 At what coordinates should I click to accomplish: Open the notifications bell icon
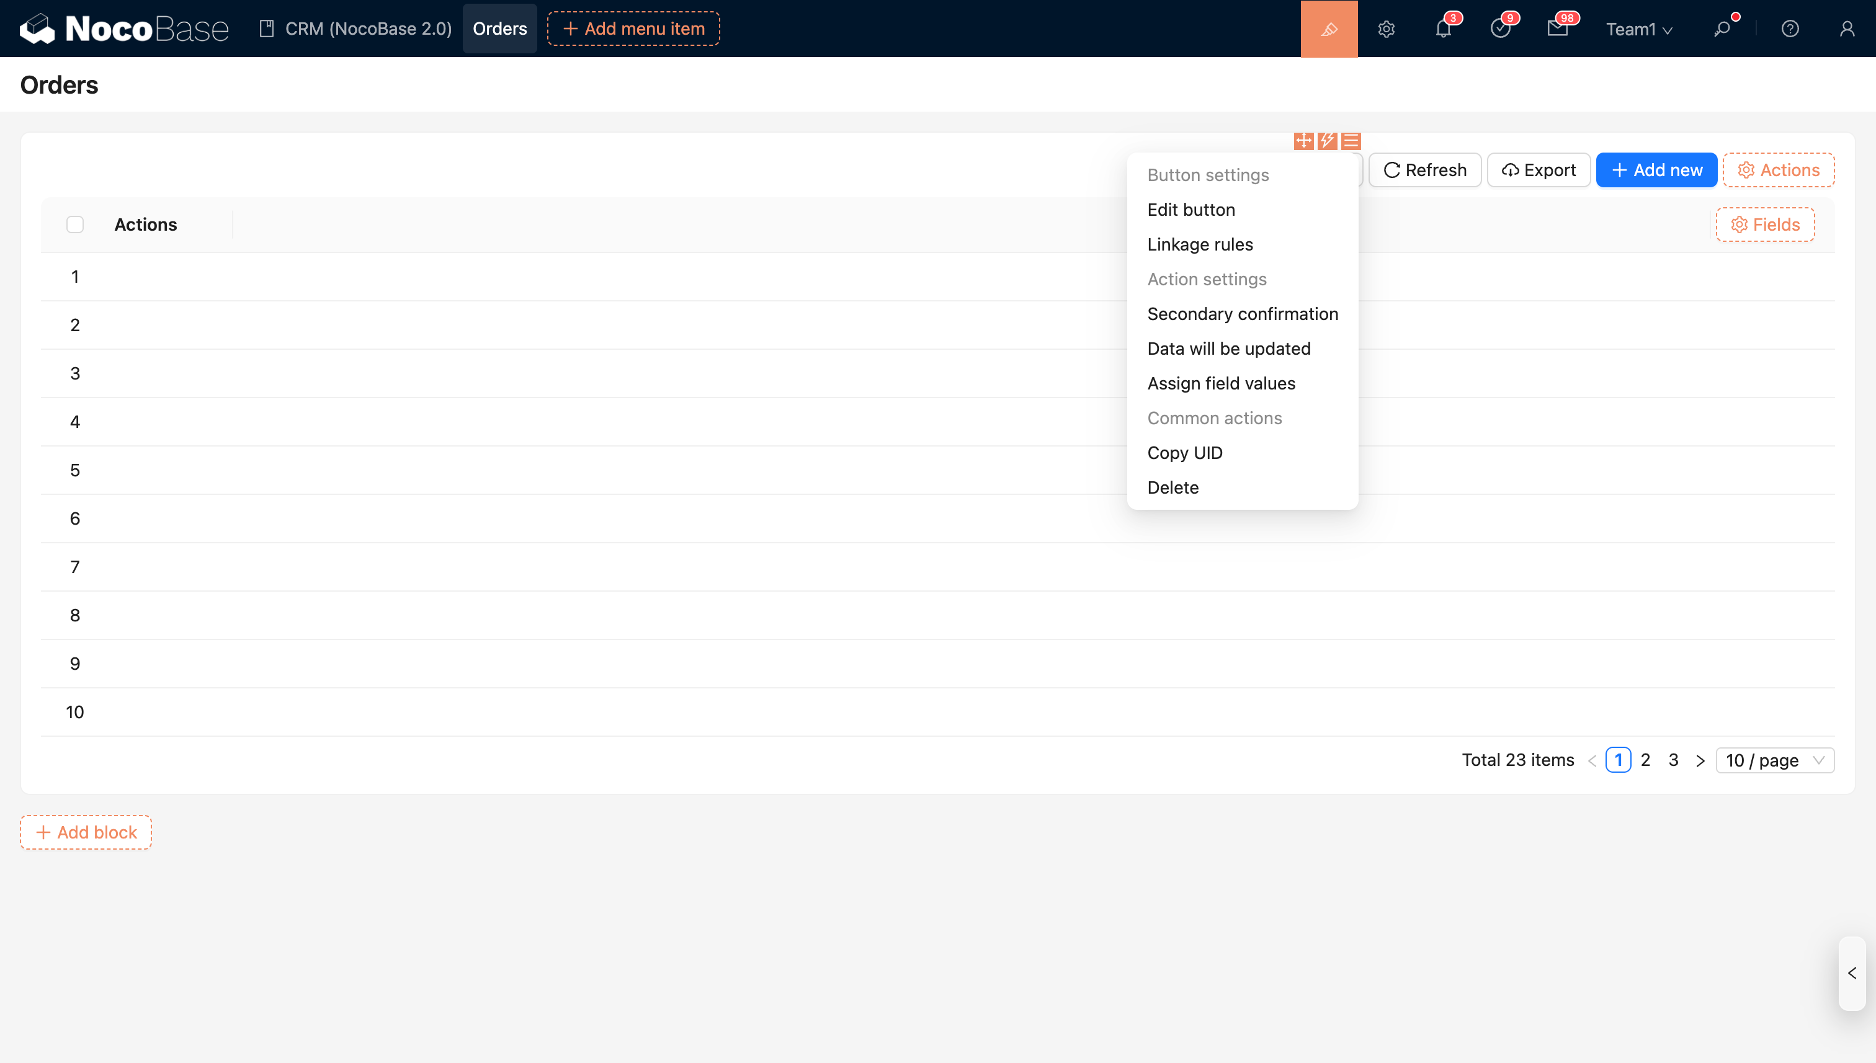click(1443, 29)
